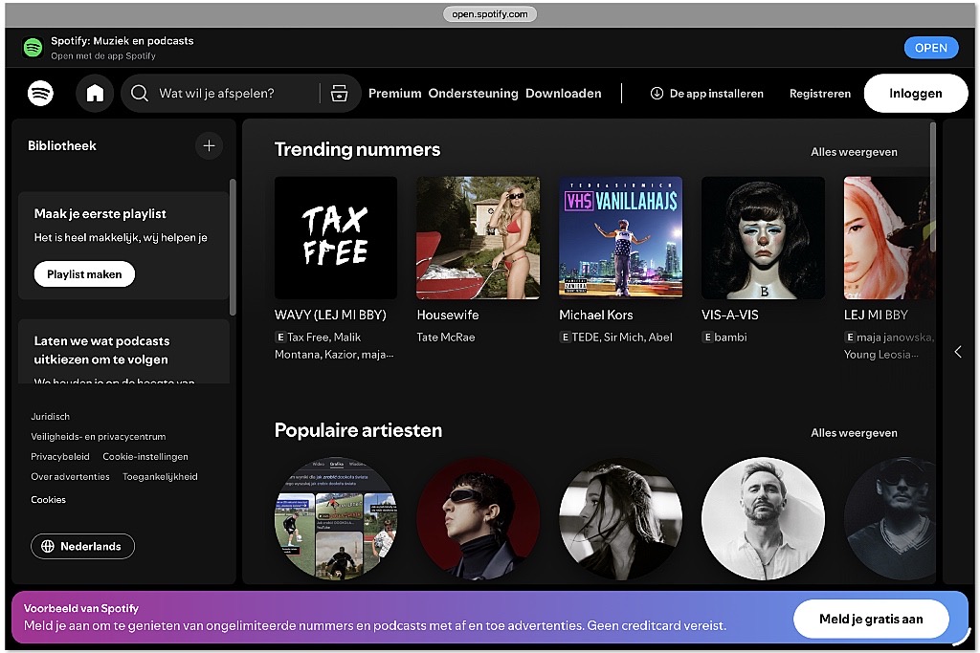This screenshot has width=980, height=653.
Task: Open the Cookie-instellingen link
Action: [145, 456]
